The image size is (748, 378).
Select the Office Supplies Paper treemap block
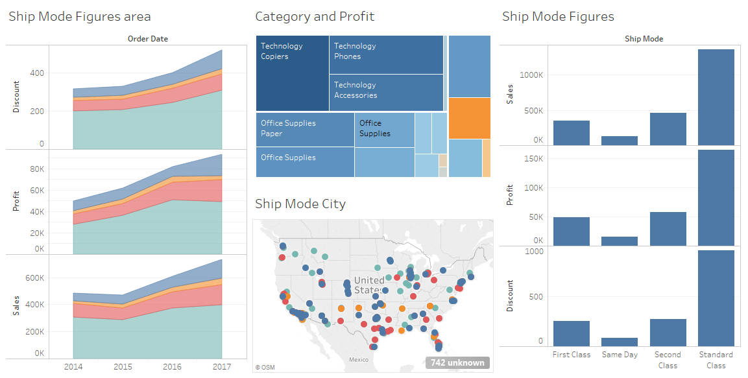[304, 130]
